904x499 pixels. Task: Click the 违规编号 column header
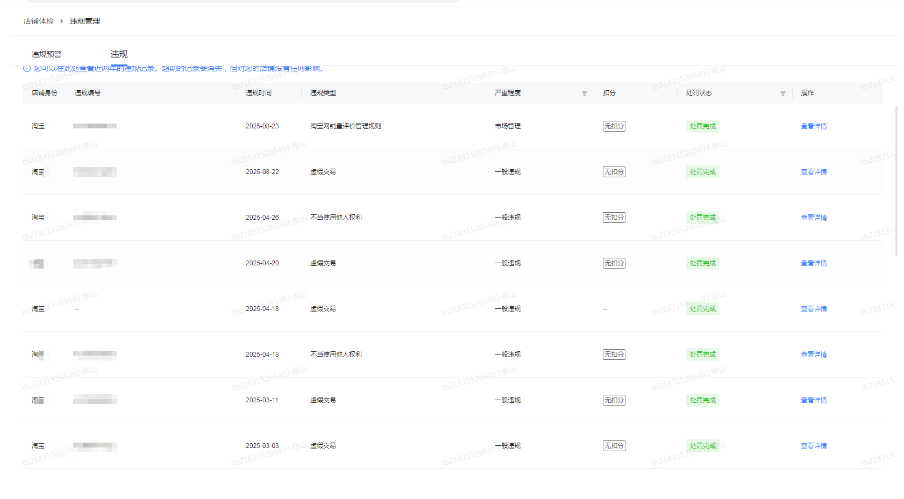[x=88, y=93]
